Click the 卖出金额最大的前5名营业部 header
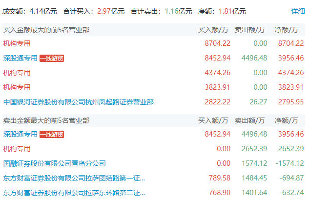 46,120
